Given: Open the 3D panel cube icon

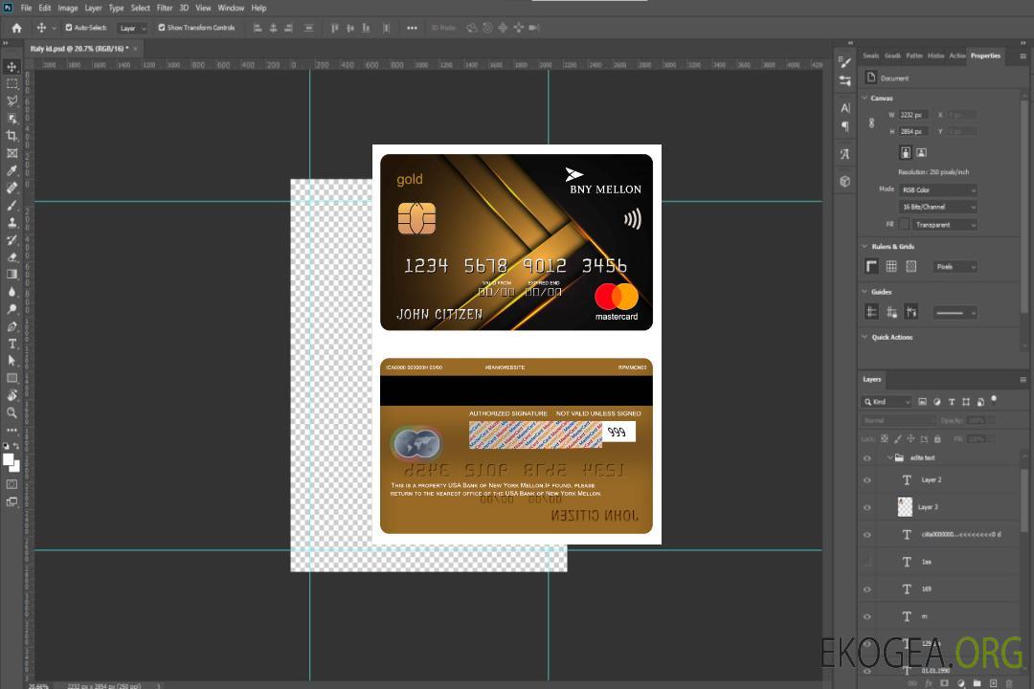Looking at the screenshot, I should click(x=844, y=181).
